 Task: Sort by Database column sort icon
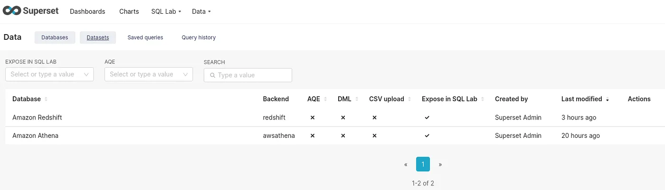46,99
